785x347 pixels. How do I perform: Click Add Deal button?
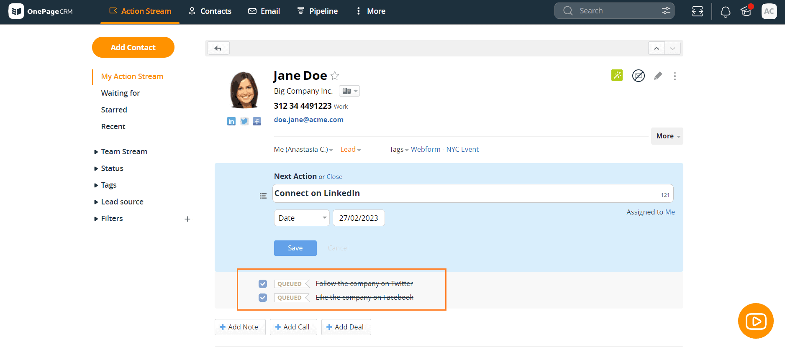(346, 327)
